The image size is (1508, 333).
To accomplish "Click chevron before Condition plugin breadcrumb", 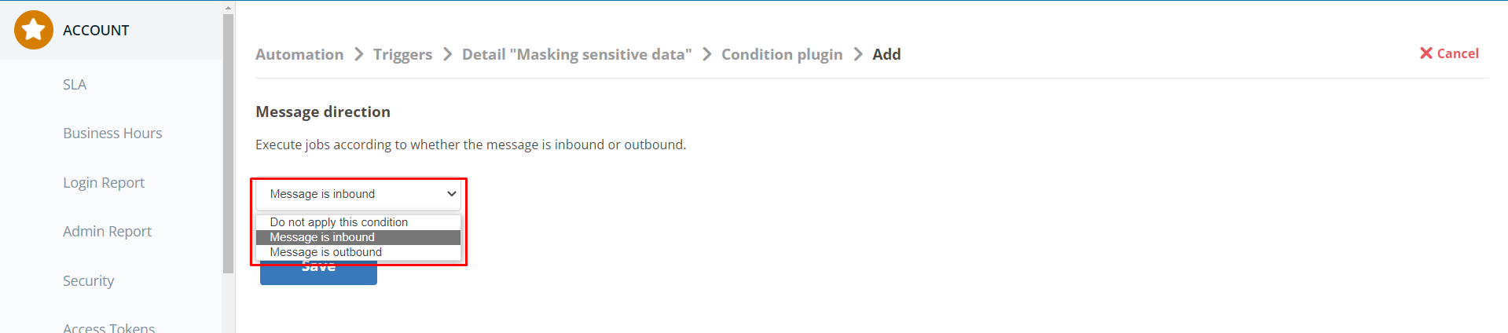I will 707,54.
